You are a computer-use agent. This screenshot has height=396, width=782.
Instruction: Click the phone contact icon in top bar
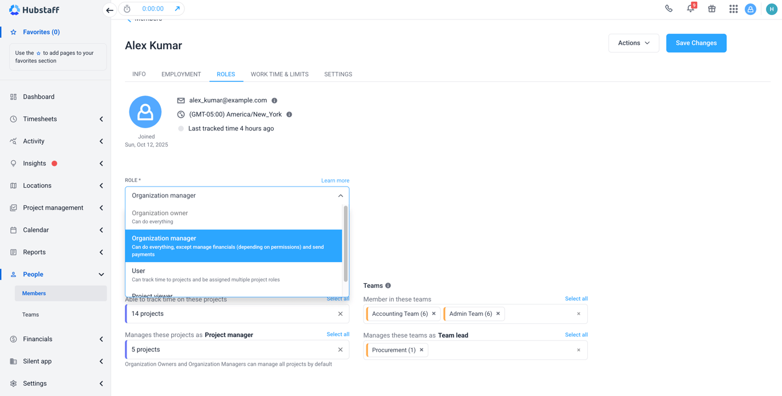coord(669,9)
